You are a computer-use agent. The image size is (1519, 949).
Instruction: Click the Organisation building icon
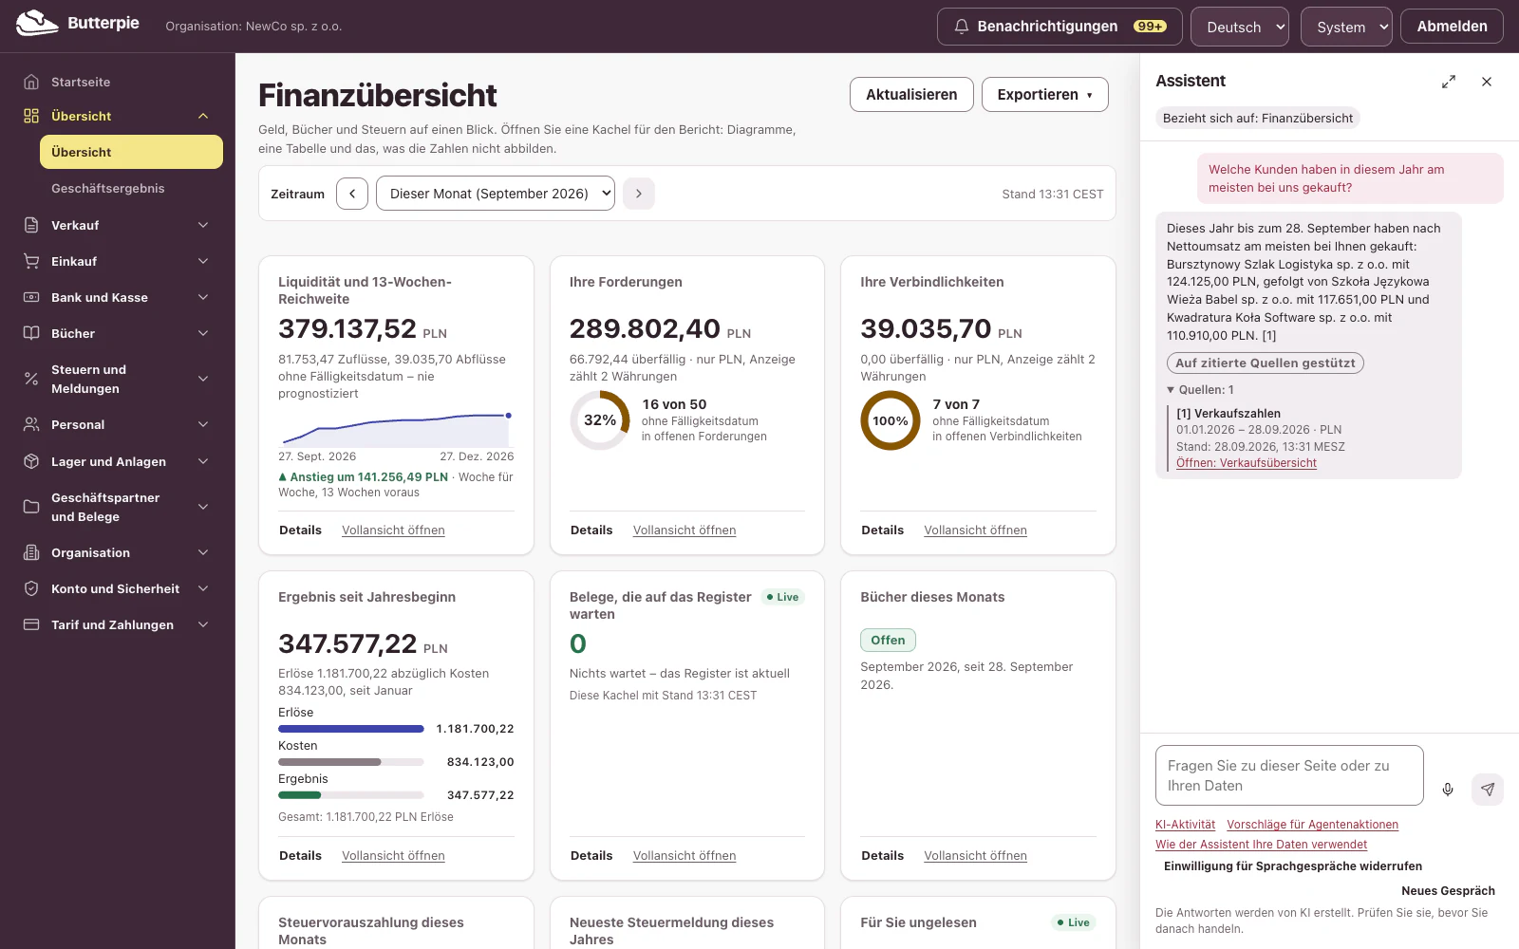click(x=31, y=552)
